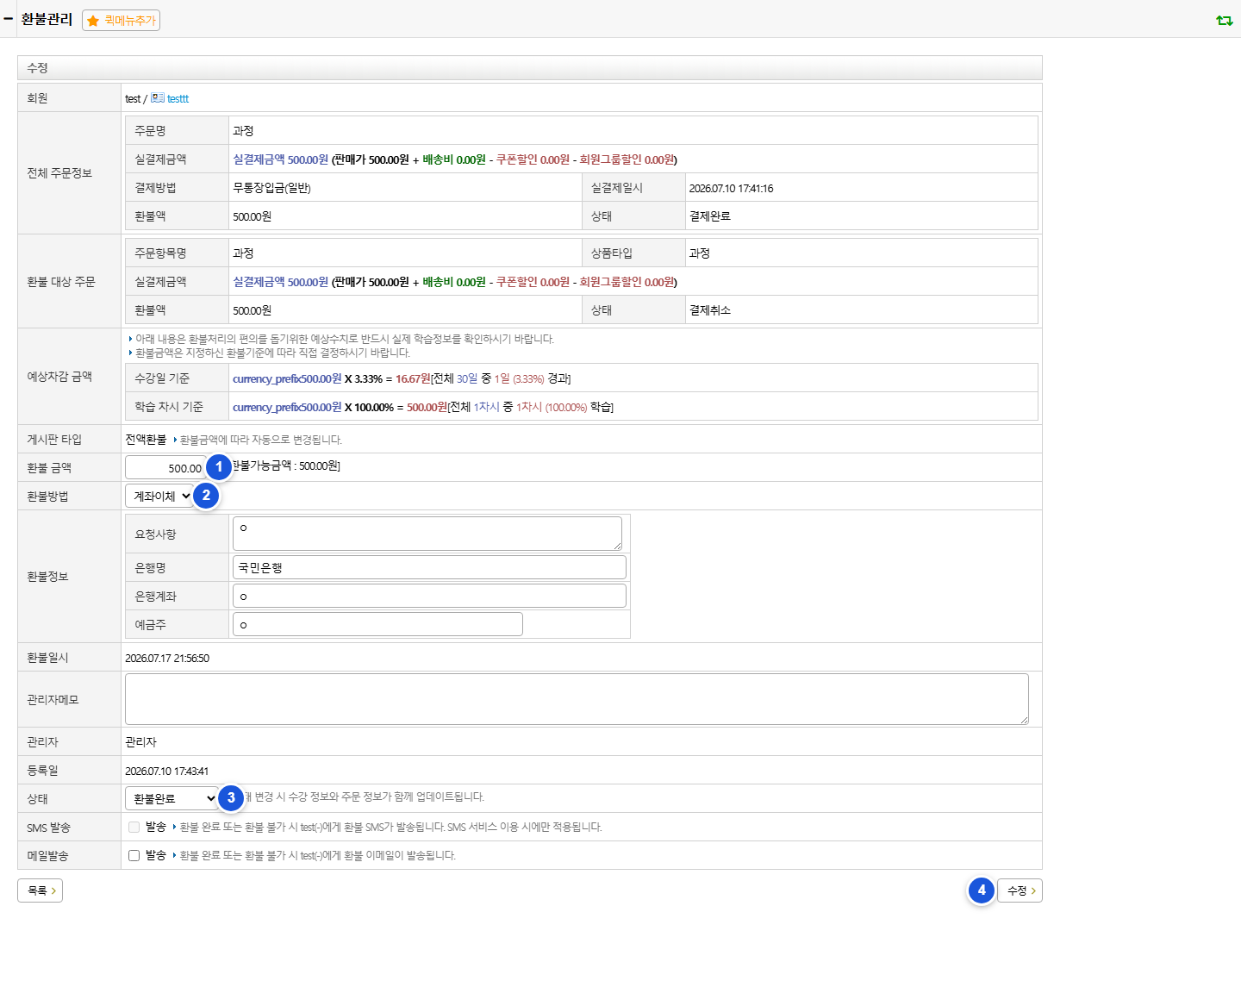Collapse the 환불관리 panel with minus icon
The width and height of the screenshot is (1241, 1006).
(x=8, y=18)
